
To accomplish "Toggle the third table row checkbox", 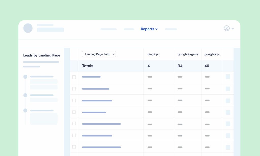I will coord(74,100).
